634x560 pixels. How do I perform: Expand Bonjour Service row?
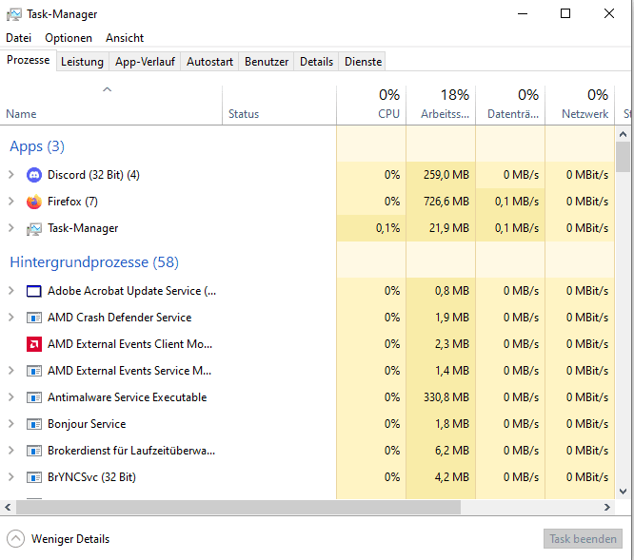point(10,424)
